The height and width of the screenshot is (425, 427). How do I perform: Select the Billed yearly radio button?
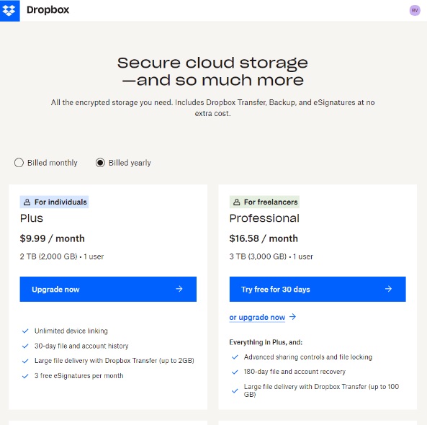100,163
